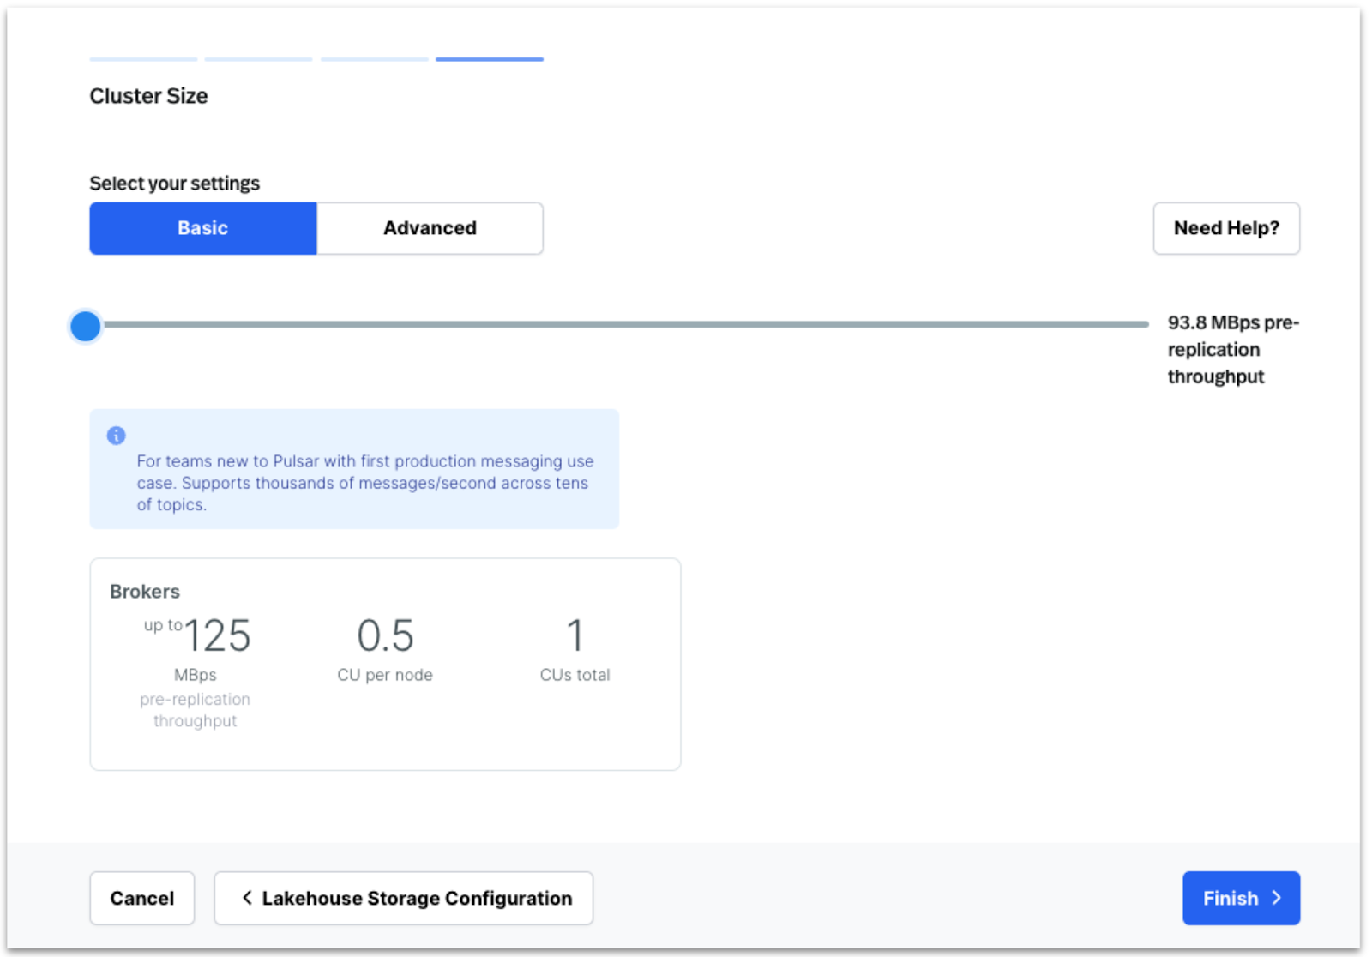Click the blue throughput slider handle

[86, 326]
